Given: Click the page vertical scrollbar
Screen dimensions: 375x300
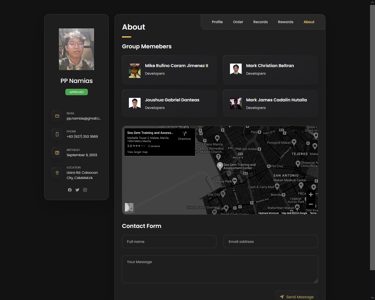Looking at the screenshot, I should [x=372, y=138].
